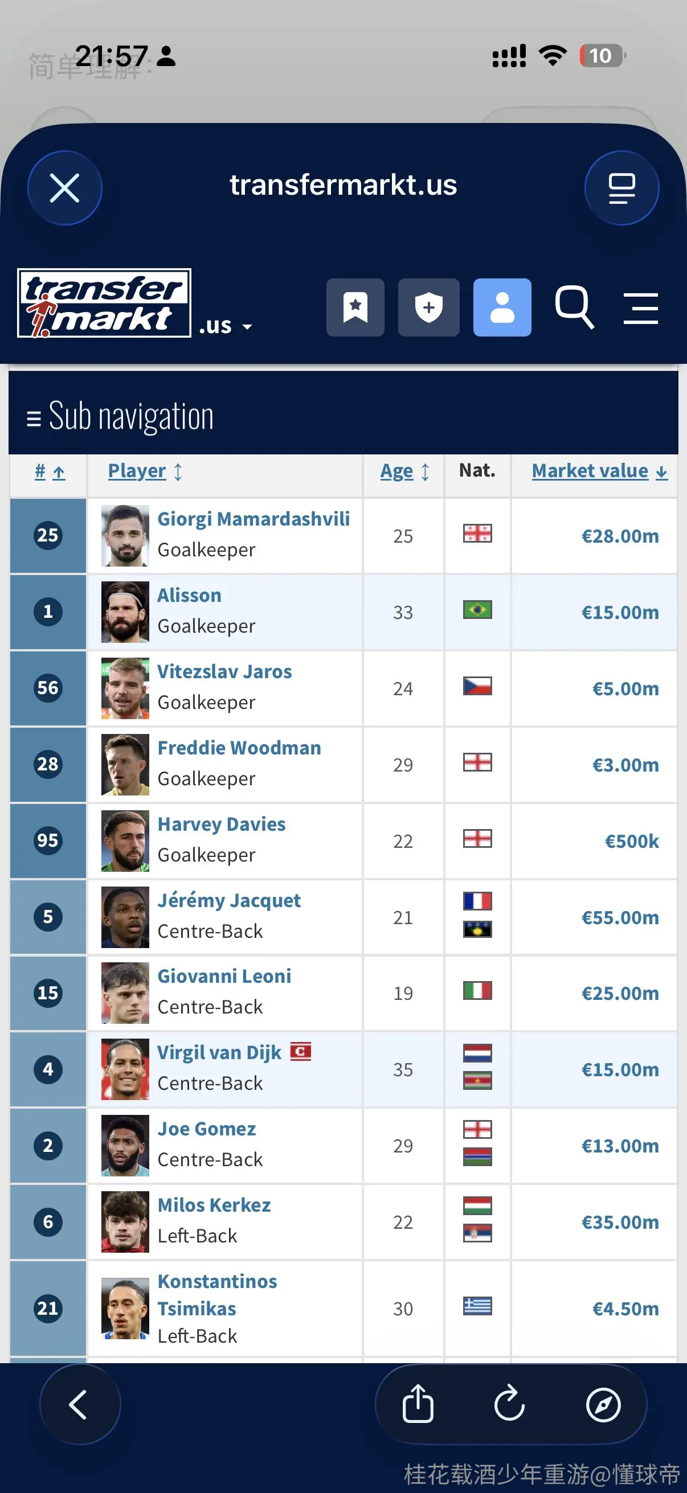This screenshot has width=687, height=1493.
Task: Open in browser with compass icon
Action: click(603, 1404)
